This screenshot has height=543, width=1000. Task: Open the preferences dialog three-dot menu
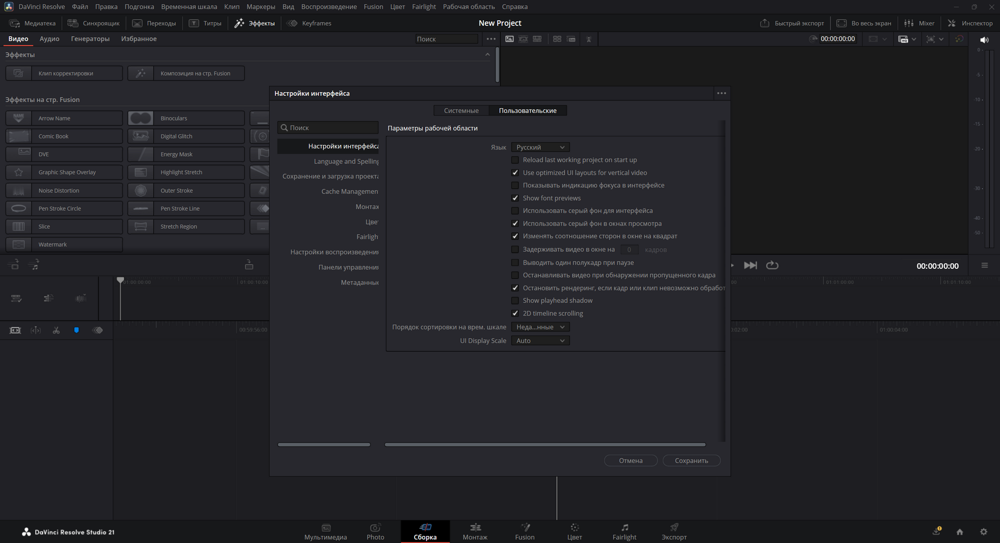tap(722, 93)
